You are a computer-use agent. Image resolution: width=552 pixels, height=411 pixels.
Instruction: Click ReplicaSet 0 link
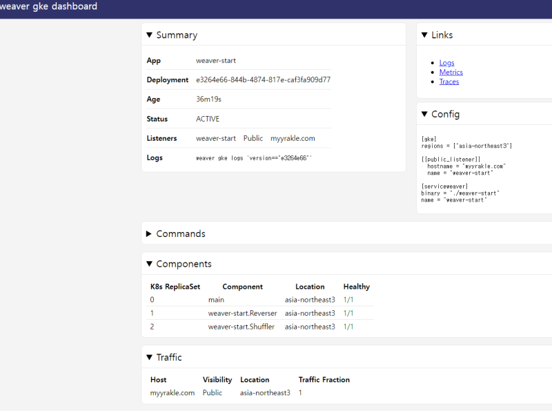[x=152, y=300]
